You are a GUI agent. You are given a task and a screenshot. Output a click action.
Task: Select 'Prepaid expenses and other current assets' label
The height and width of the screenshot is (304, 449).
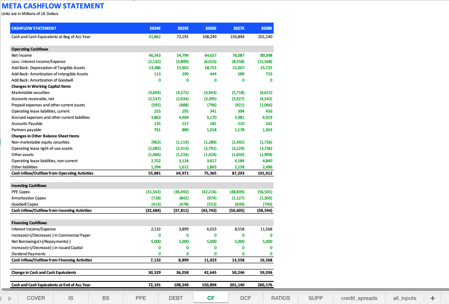(x=48, y=105)
